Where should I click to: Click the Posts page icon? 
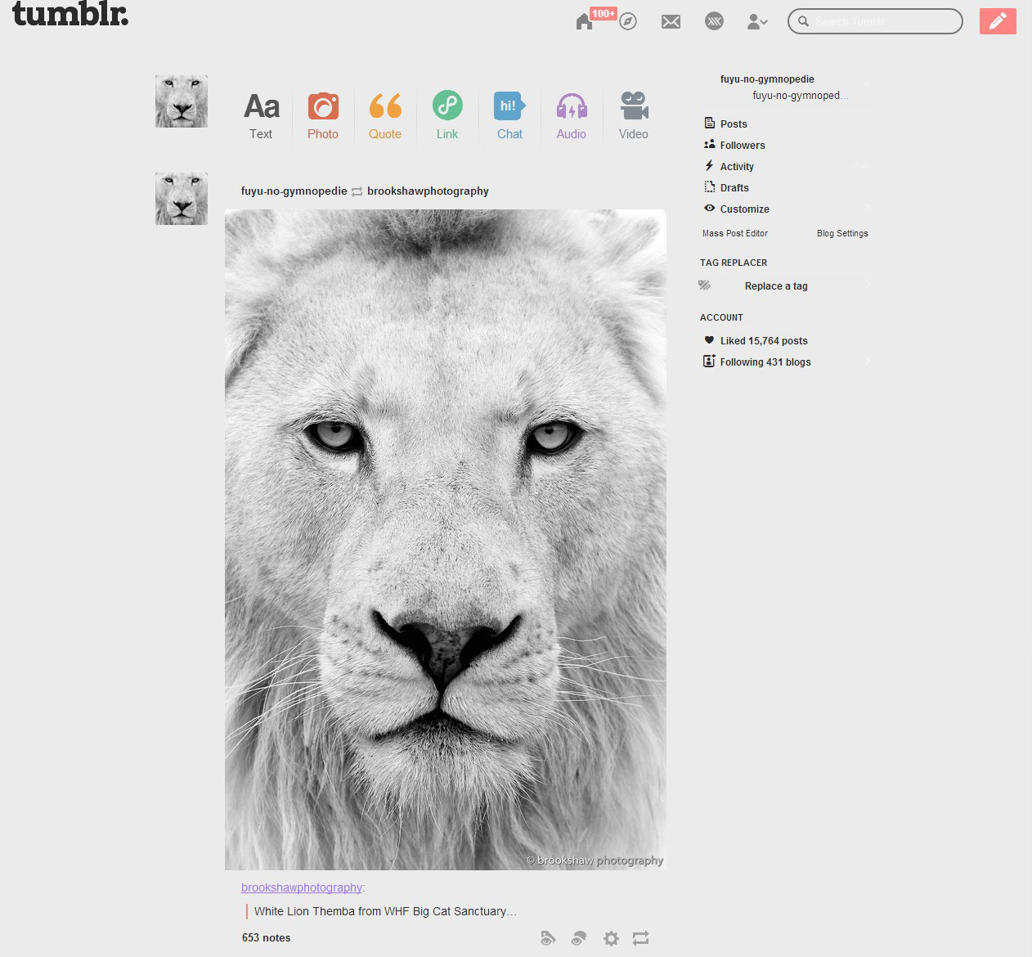(709, 123)
